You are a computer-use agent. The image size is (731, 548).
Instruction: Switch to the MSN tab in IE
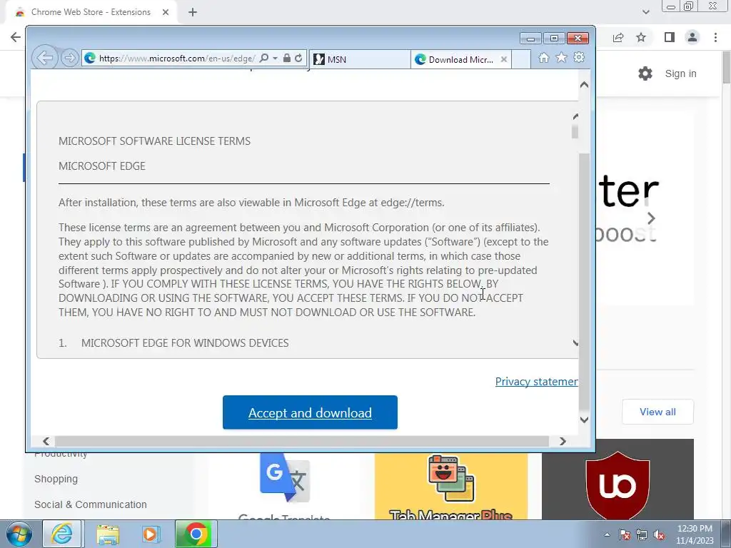pyautogui.click(x=359, y=59)
